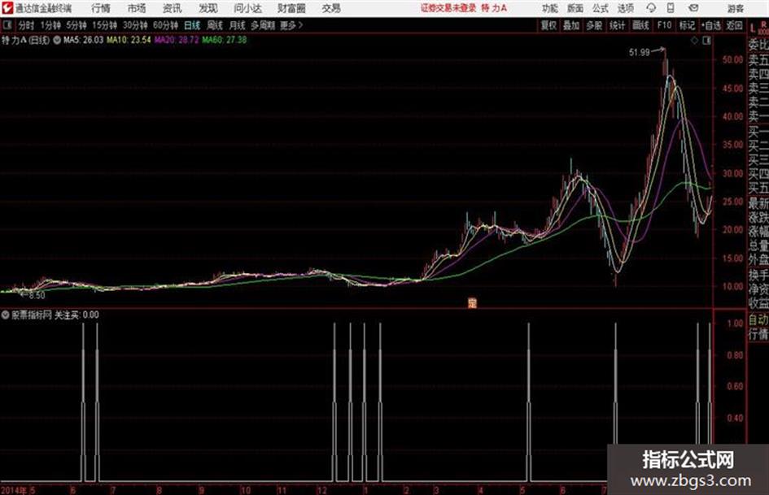Screen dimensions: 769x495
Task: Open the 发现 menu
Action: point(208,8)
